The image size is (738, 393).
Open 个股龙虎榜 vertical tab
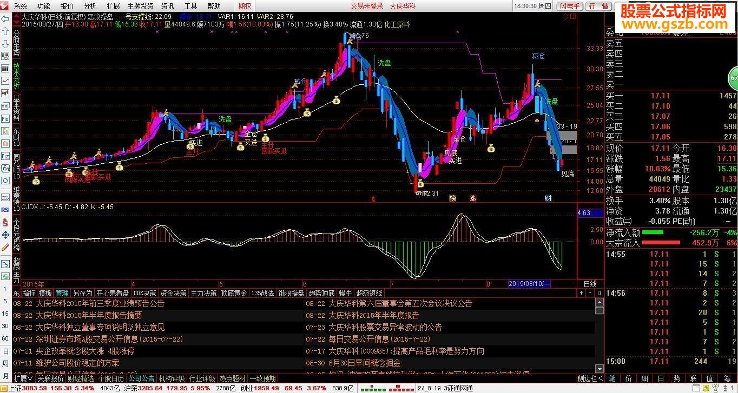pyautogui.click(x=16, y=234)
